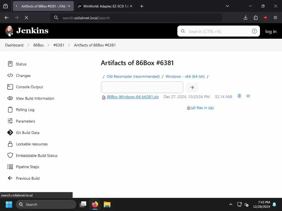Click magnifier icon in Jenkins search box
282x211 pixels.
(x=183, y=31)
